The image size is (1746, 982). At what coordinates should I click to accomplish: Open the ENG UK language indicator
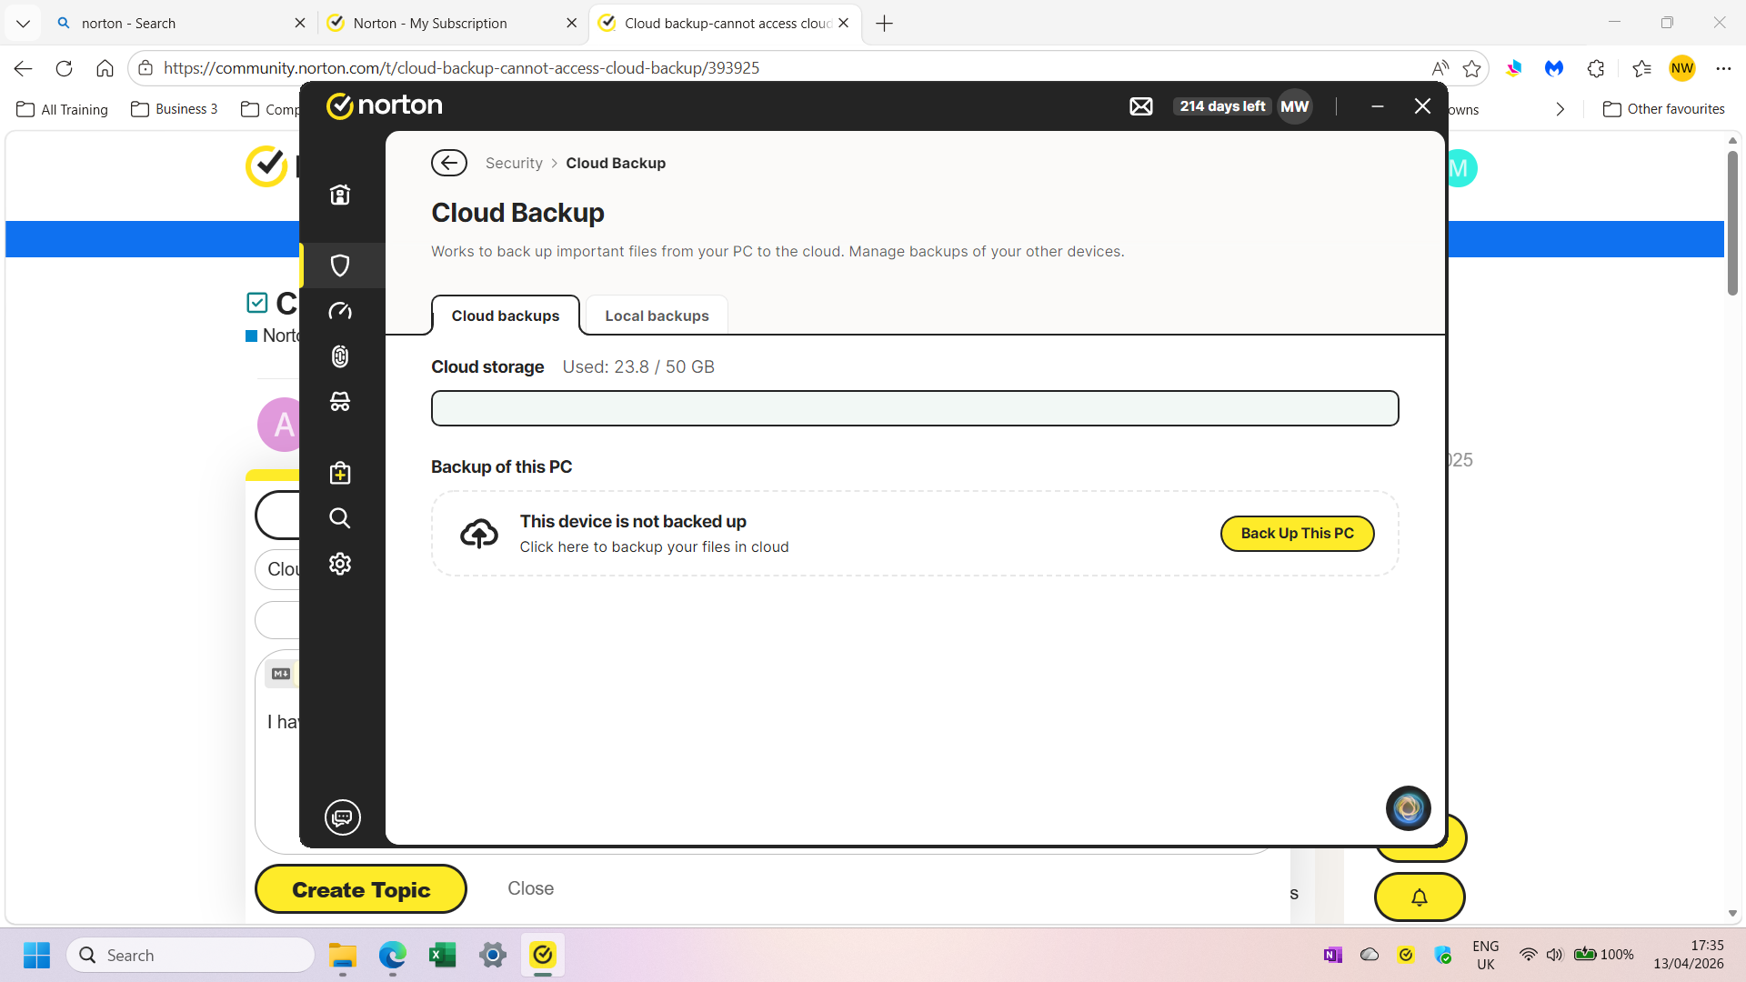1486,955
